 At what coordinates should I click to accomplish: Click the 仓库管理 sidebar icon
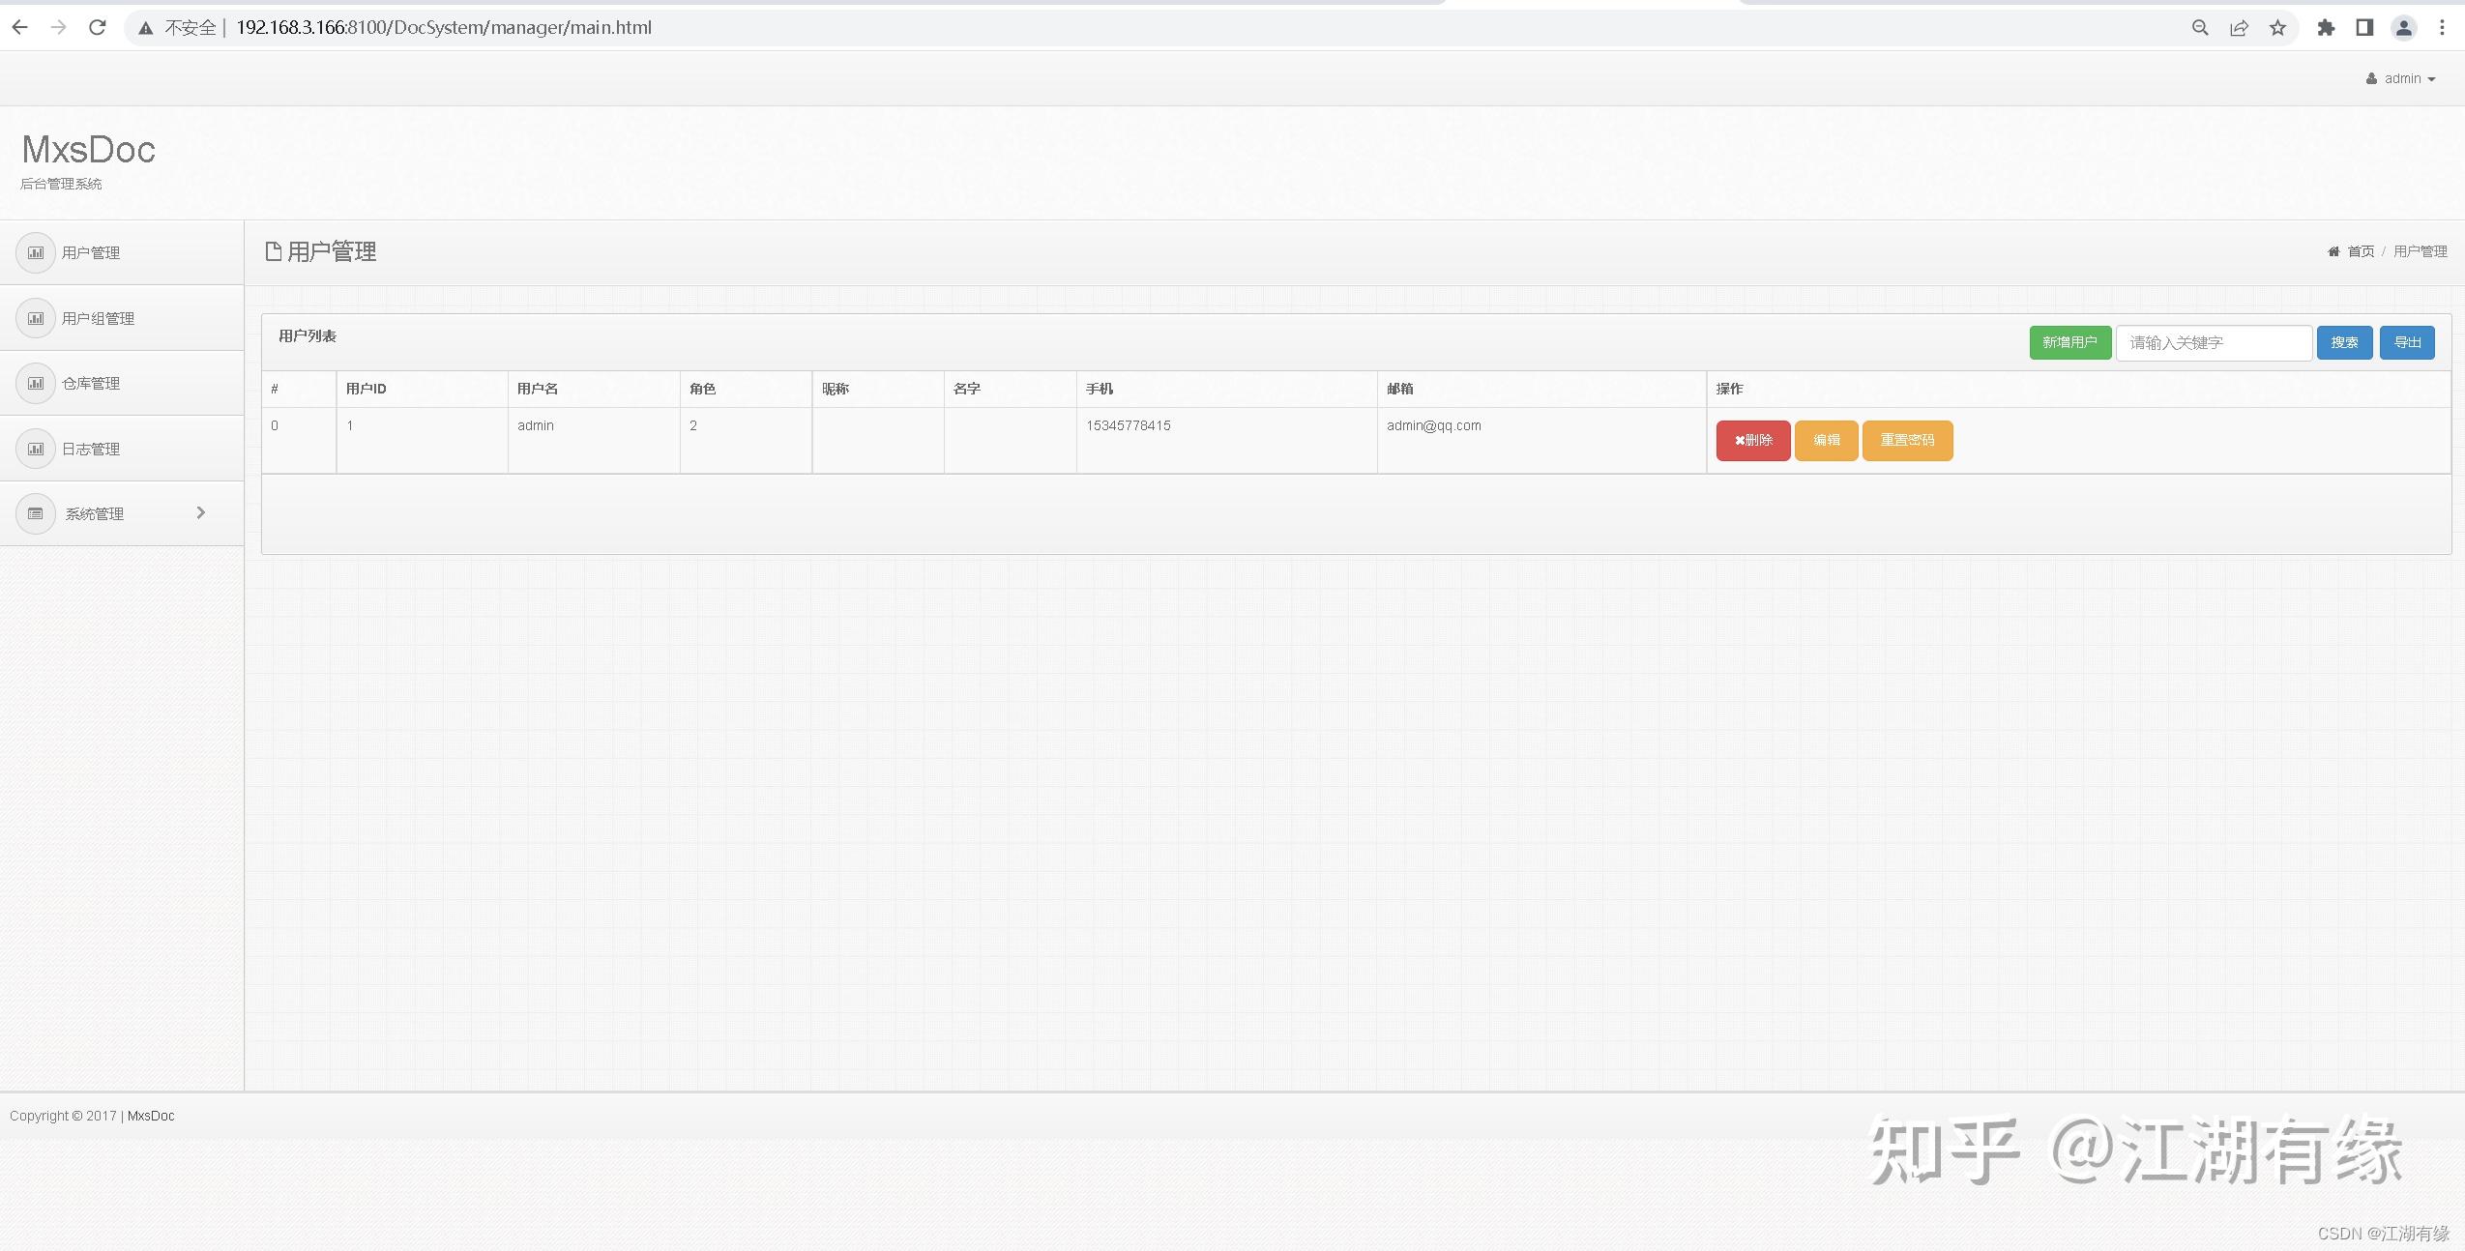point(36,384)
